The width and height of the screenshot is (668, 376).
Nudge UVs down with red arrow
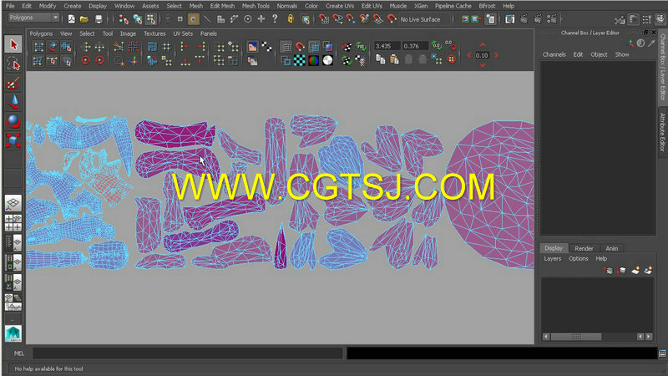click(483, 65)
